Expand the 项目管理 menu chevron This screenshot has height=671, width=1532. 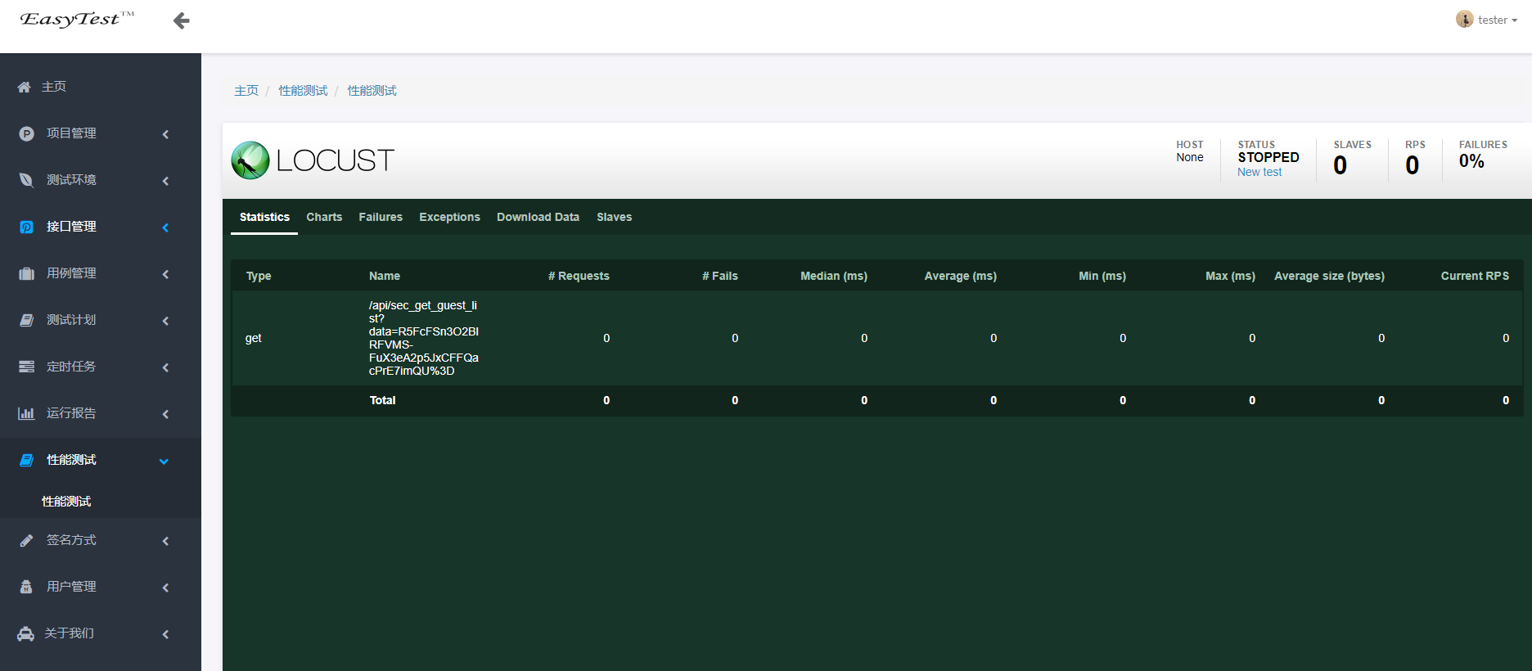(165, 134)
